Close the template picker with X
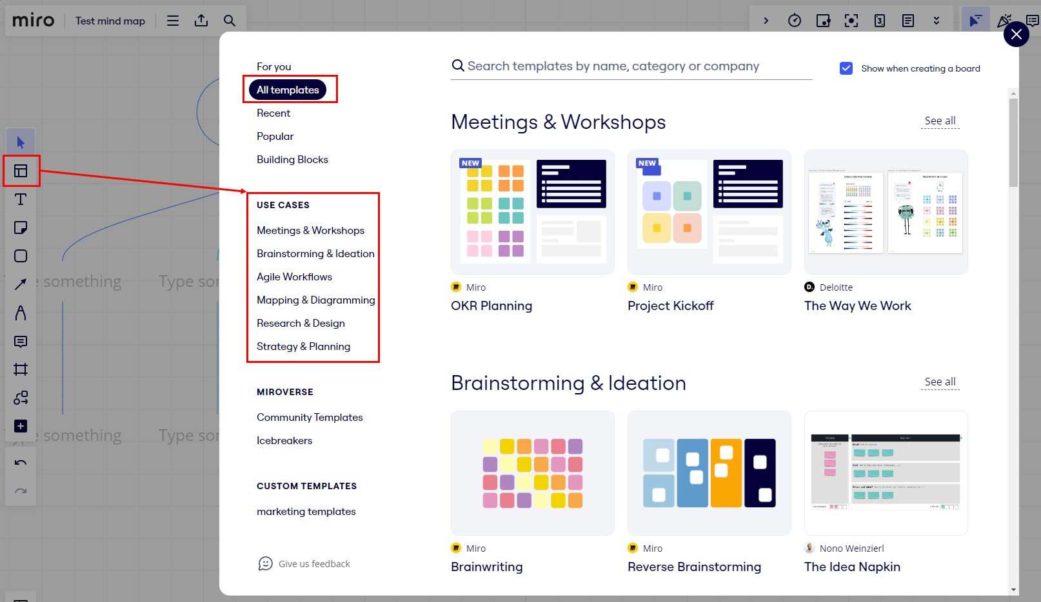 pyautogui.click(x=1016, y=34)
